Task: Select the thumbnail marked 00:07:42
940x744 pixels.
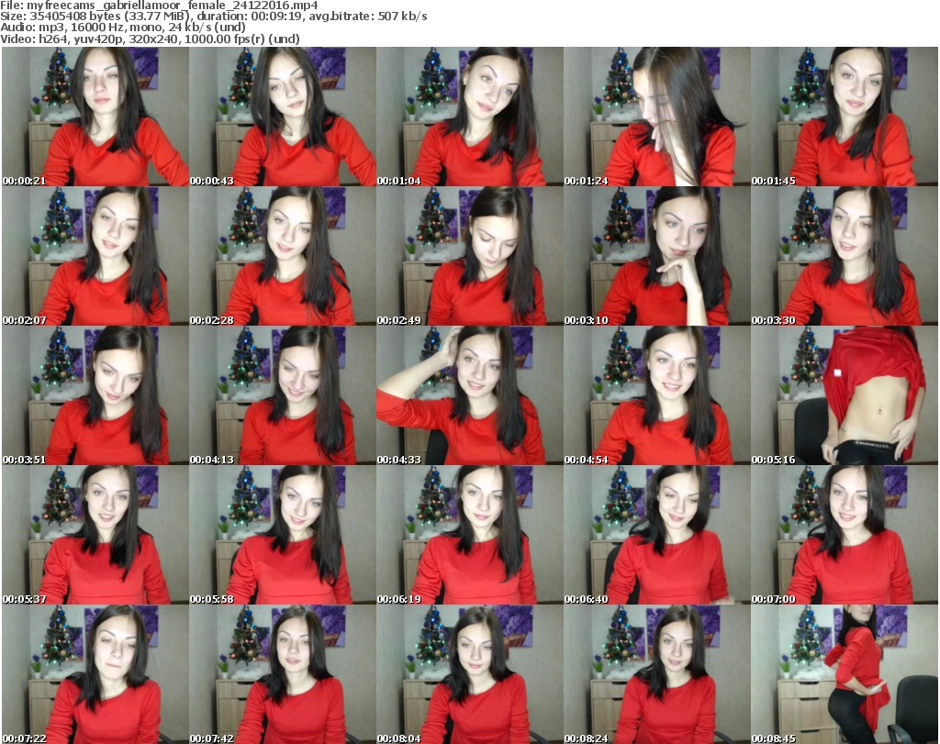Action: coord(283,674)
